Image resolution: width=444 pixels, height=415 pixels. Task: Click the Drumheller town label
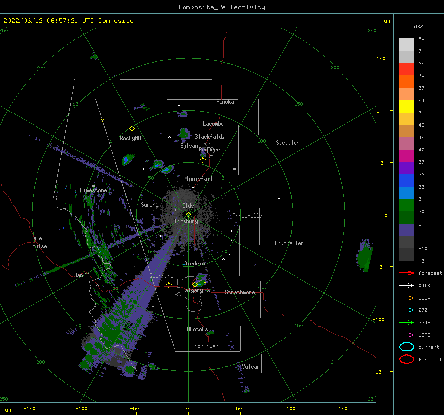(289, 243)
